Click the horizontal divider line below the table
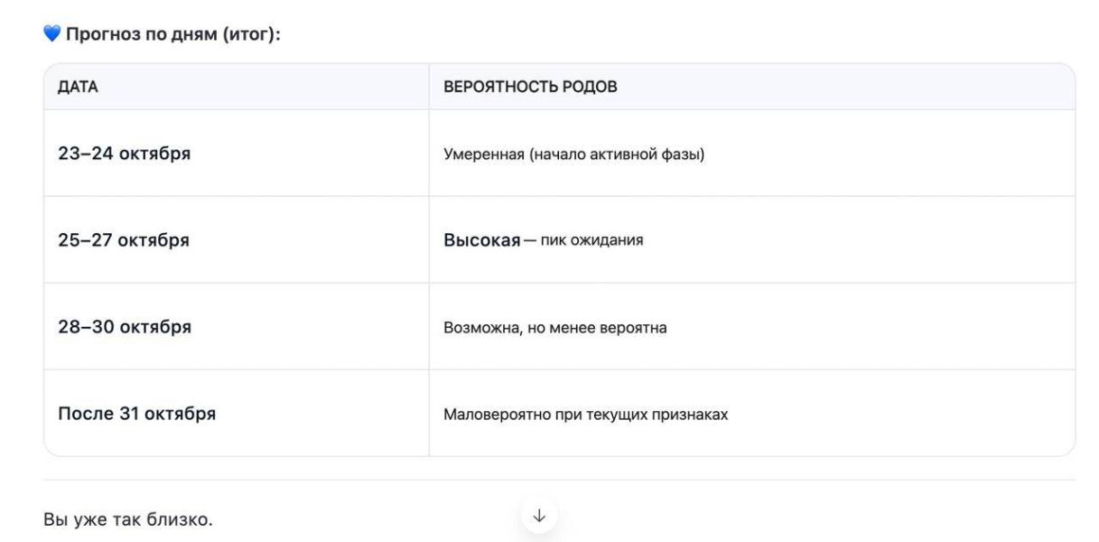This screenshot has width=1099, height=542. (x=361, y=480)
